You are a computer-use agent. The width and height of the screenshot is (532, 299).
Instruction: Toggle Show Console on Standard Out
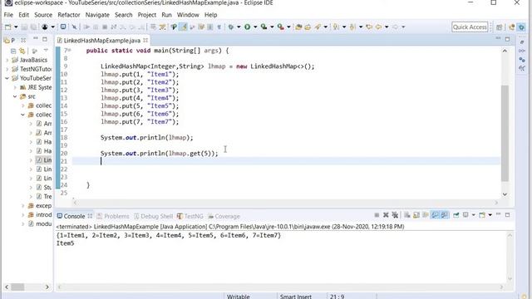(x=435, y=215)
